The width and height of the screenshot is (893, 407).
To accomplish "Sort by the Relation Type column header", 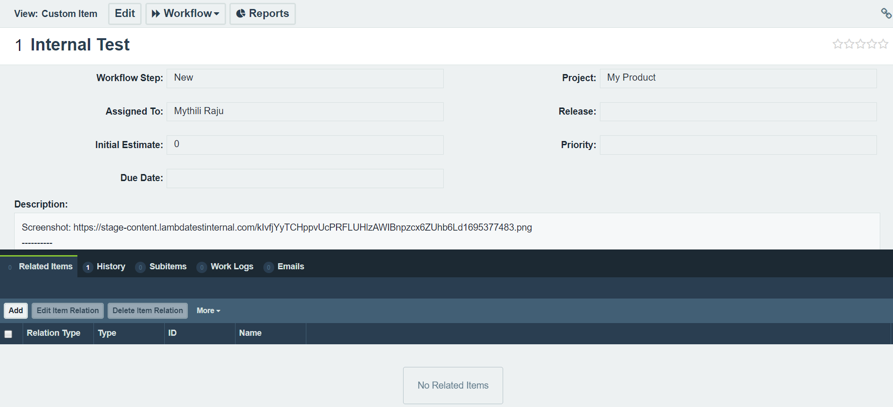I will click(x=53, y=333).
